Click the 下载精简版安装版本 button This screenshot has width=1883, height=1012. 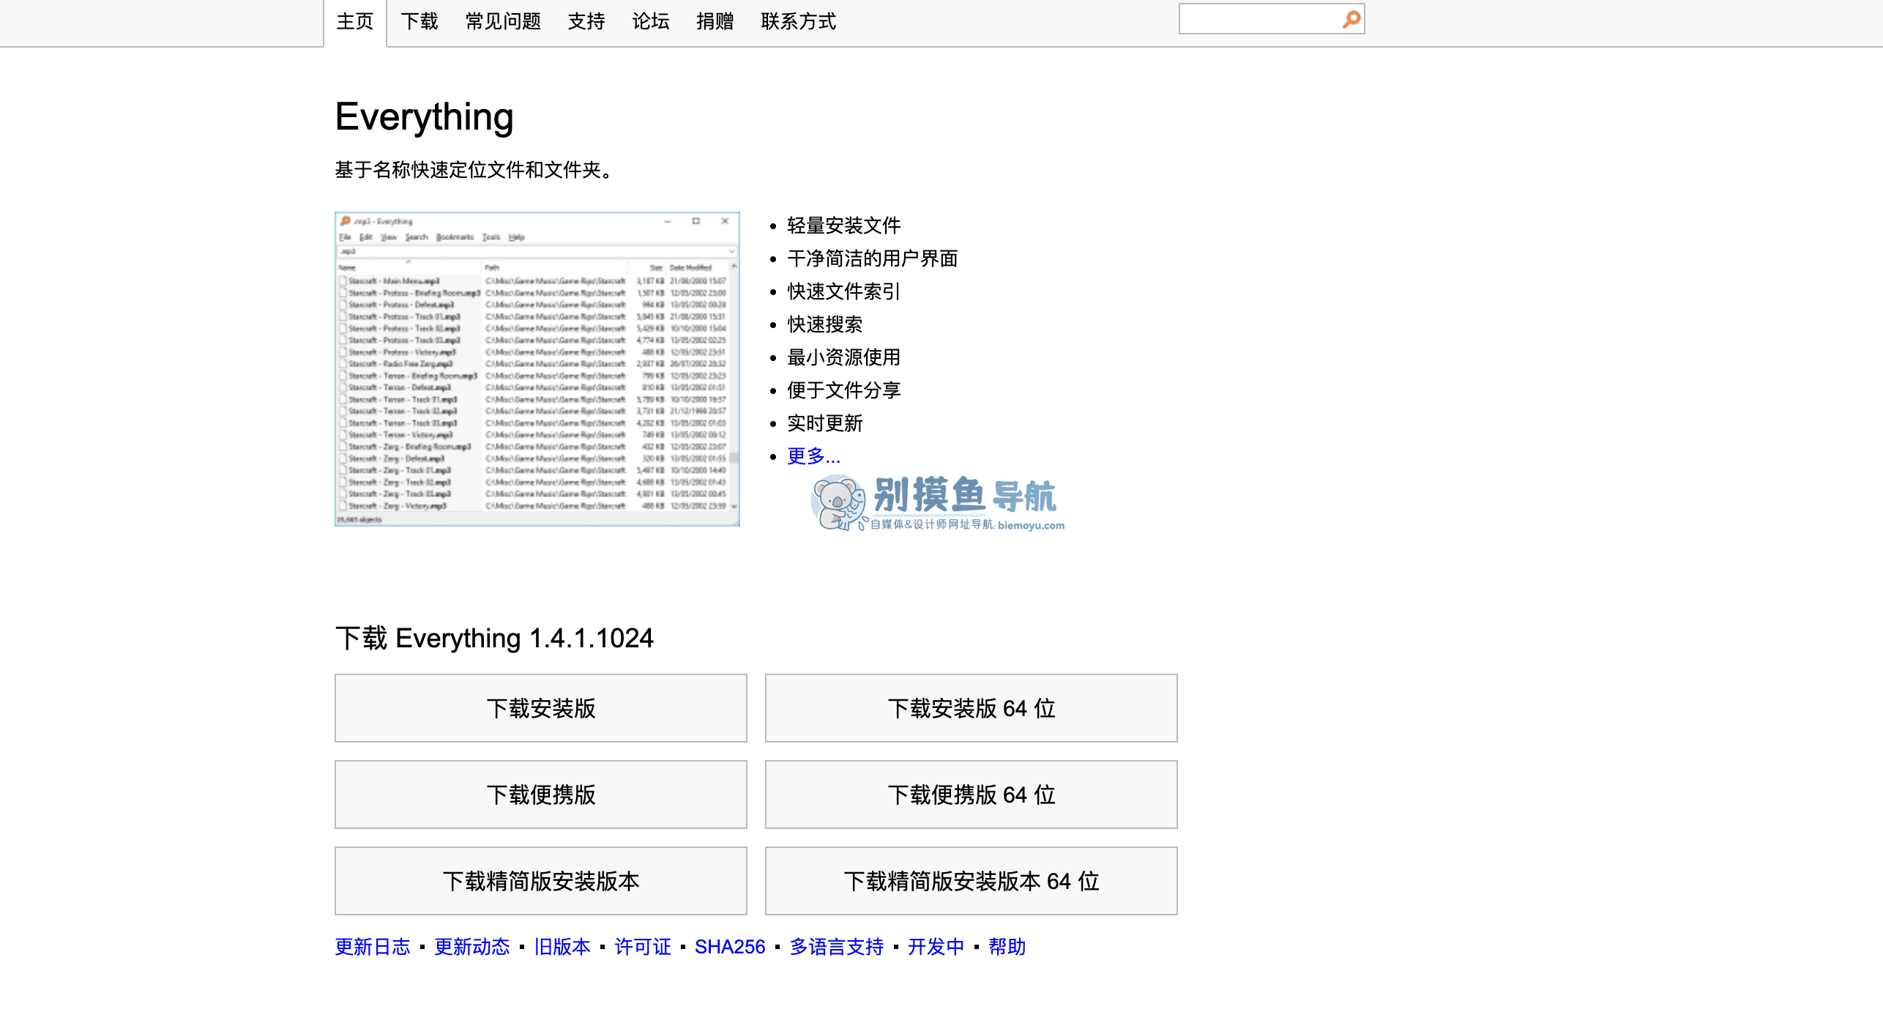point(541,881)
